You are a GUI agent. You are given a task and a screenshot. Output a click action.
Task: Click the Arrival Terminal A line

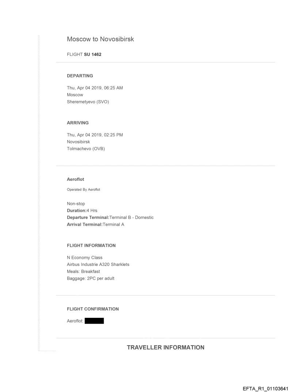pos(96,224)
